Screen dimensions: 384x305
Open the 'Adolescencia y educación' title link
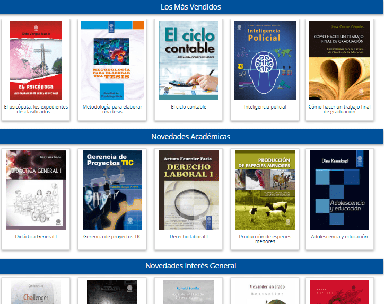[x=339, y=237]
